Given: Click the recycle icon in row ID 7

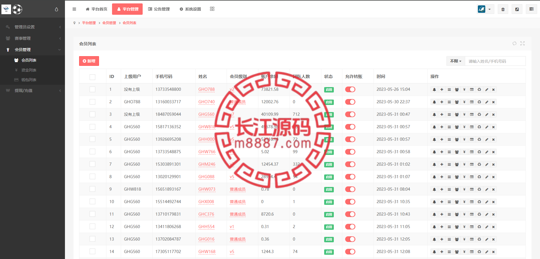Looking at the screenshot, I should coord(479,165).
